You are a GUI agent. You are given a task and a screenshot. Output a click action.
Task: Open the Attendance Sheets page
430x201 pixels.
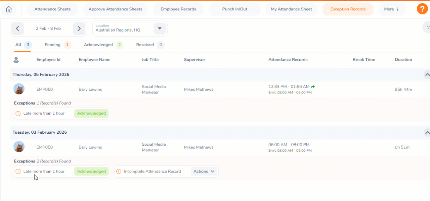(52, 9)
